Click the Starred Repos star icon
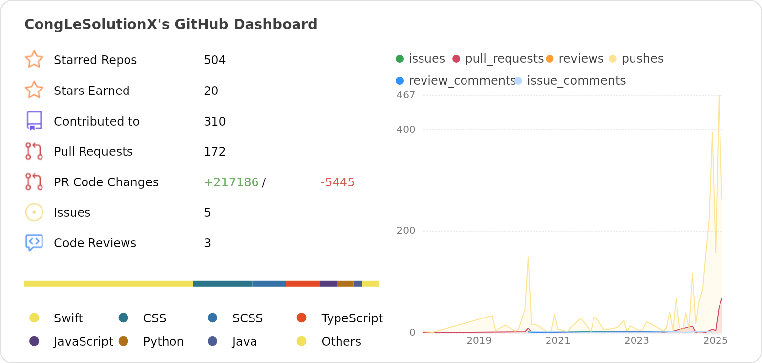 coord(34,60)
